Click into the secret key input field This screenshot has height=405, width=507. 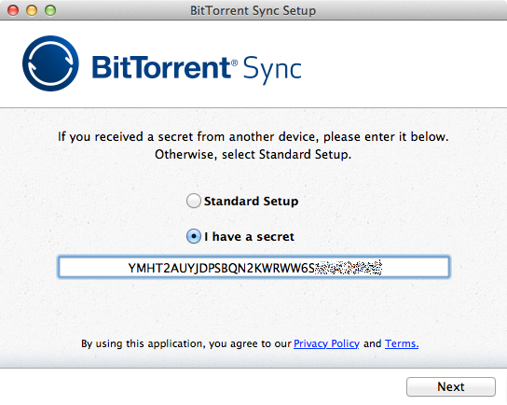pyautogui.click(x=253, y=267)
